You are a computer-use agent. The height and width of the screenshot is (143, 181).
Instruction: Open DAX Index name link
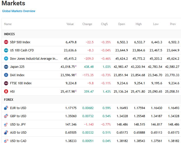click(17, 75)
